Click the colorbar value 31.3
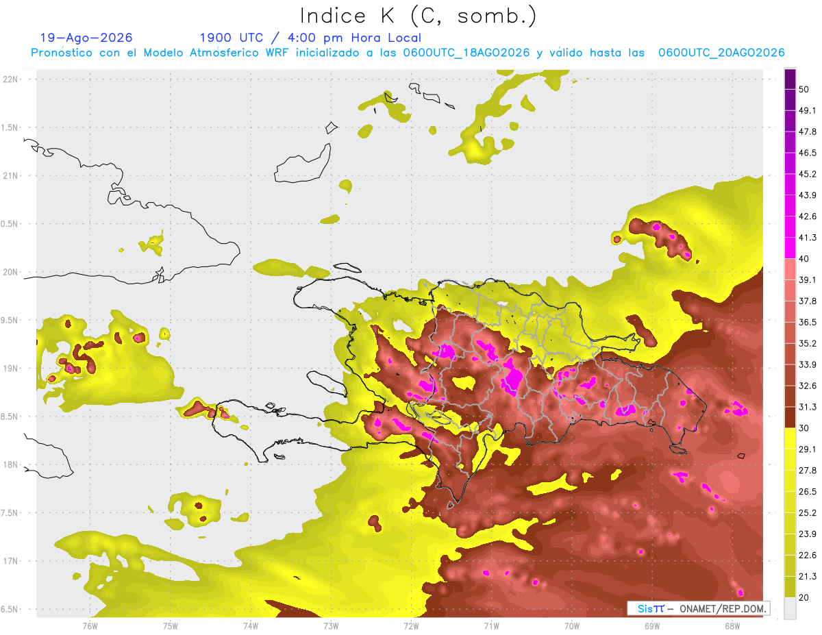This screenshot has width=822, height=635. coord(808,407)
